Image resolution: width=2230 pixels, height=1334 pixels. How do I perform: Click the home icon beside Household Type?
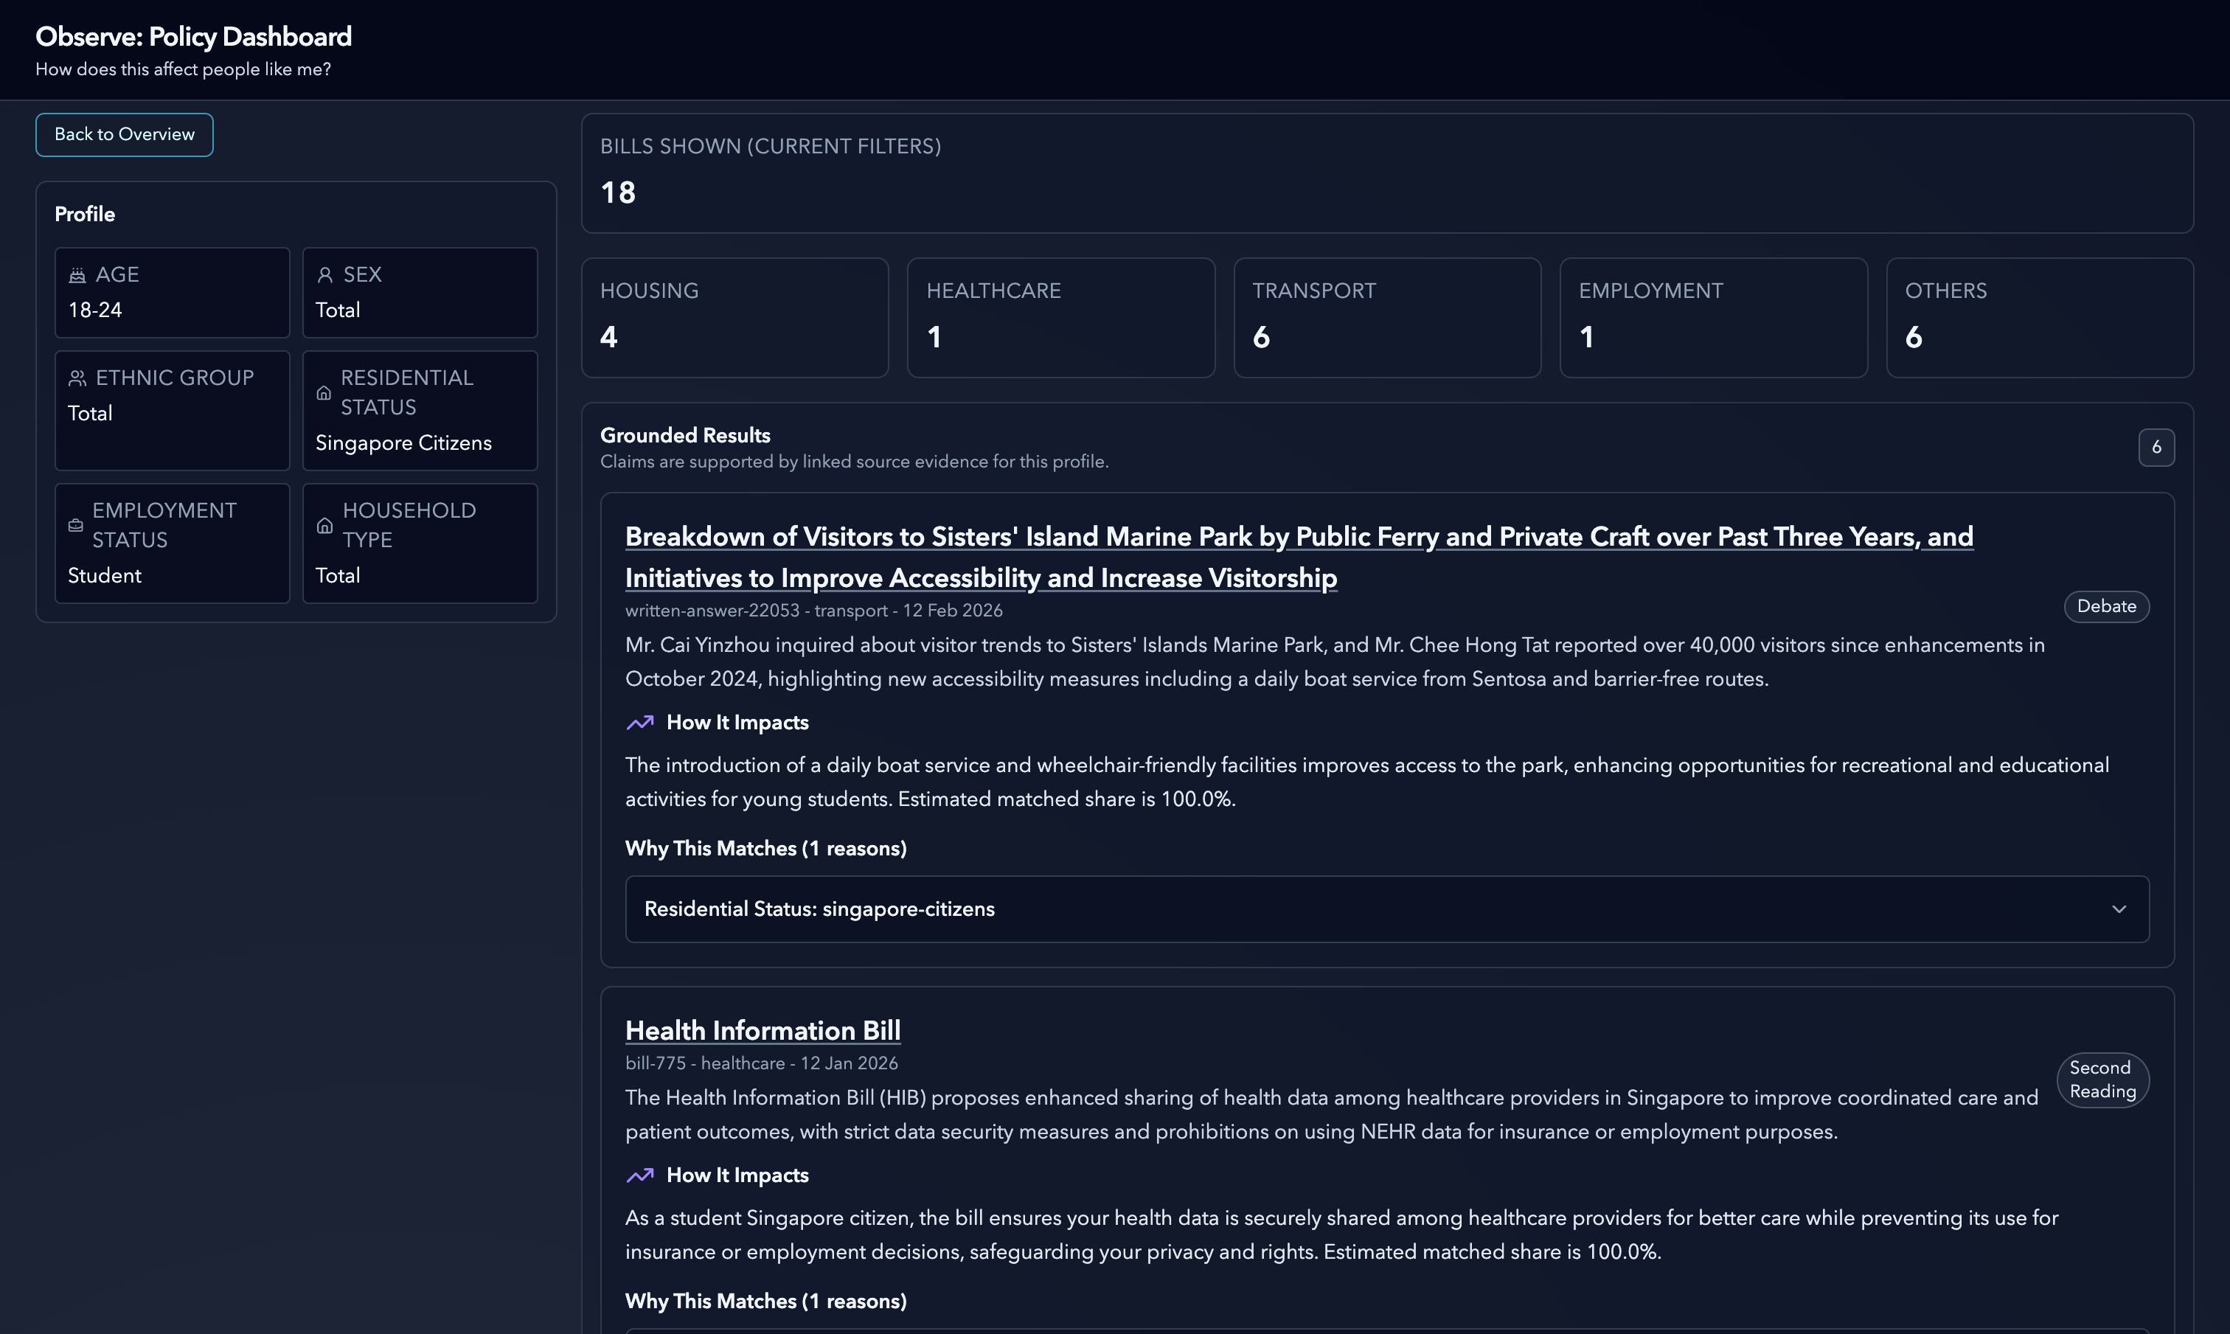[324, 525]
